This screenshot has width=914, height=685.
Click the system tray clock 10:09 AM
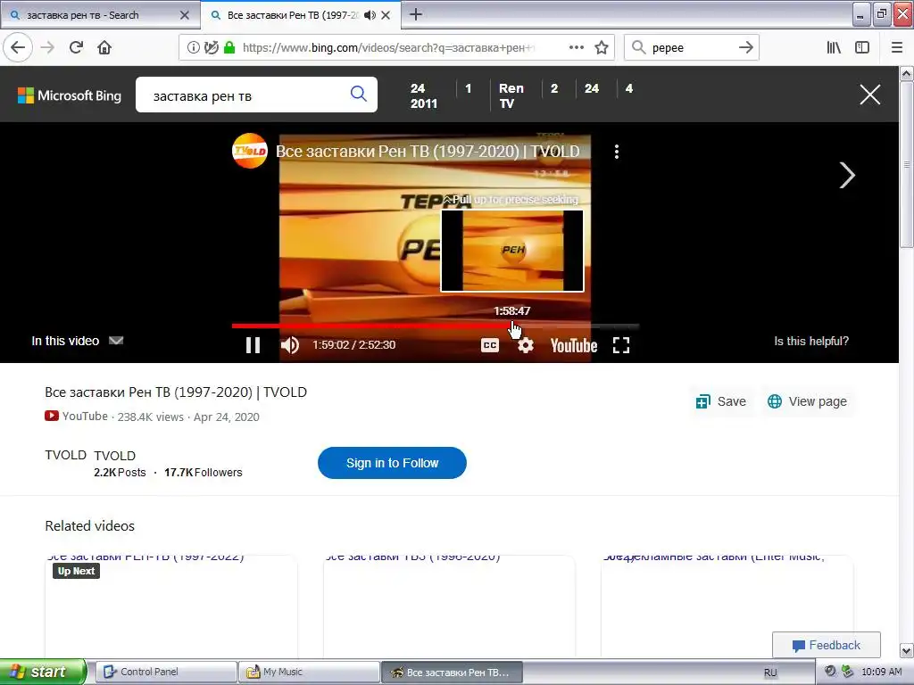click(881, 672)
